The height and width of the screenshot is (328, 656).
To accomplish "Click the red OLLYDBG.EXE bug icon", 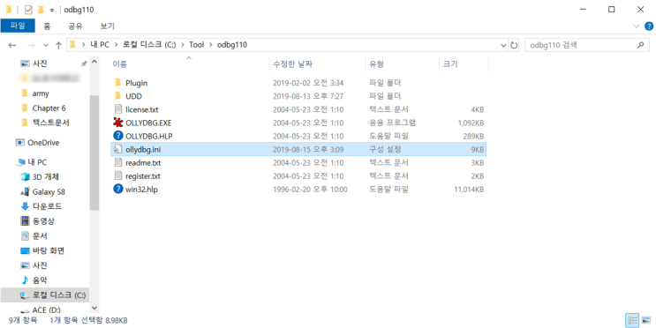I will coord(118,123).
